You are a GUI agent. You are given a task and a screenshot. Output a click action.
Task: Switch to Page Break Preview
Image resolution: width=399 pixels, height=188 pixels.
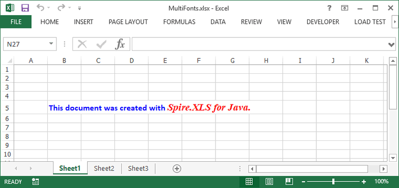tap(290, 181)
